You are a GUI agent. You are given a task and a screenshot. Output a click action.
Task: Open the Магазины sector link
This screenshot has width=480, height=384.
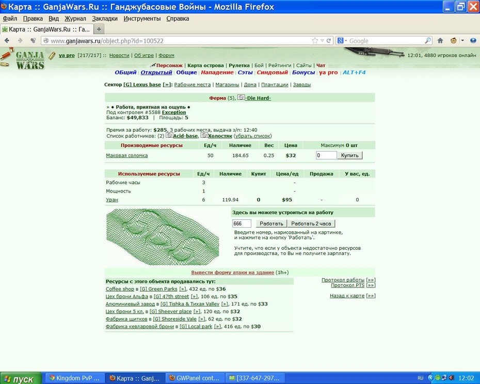[x=227, y=85]
